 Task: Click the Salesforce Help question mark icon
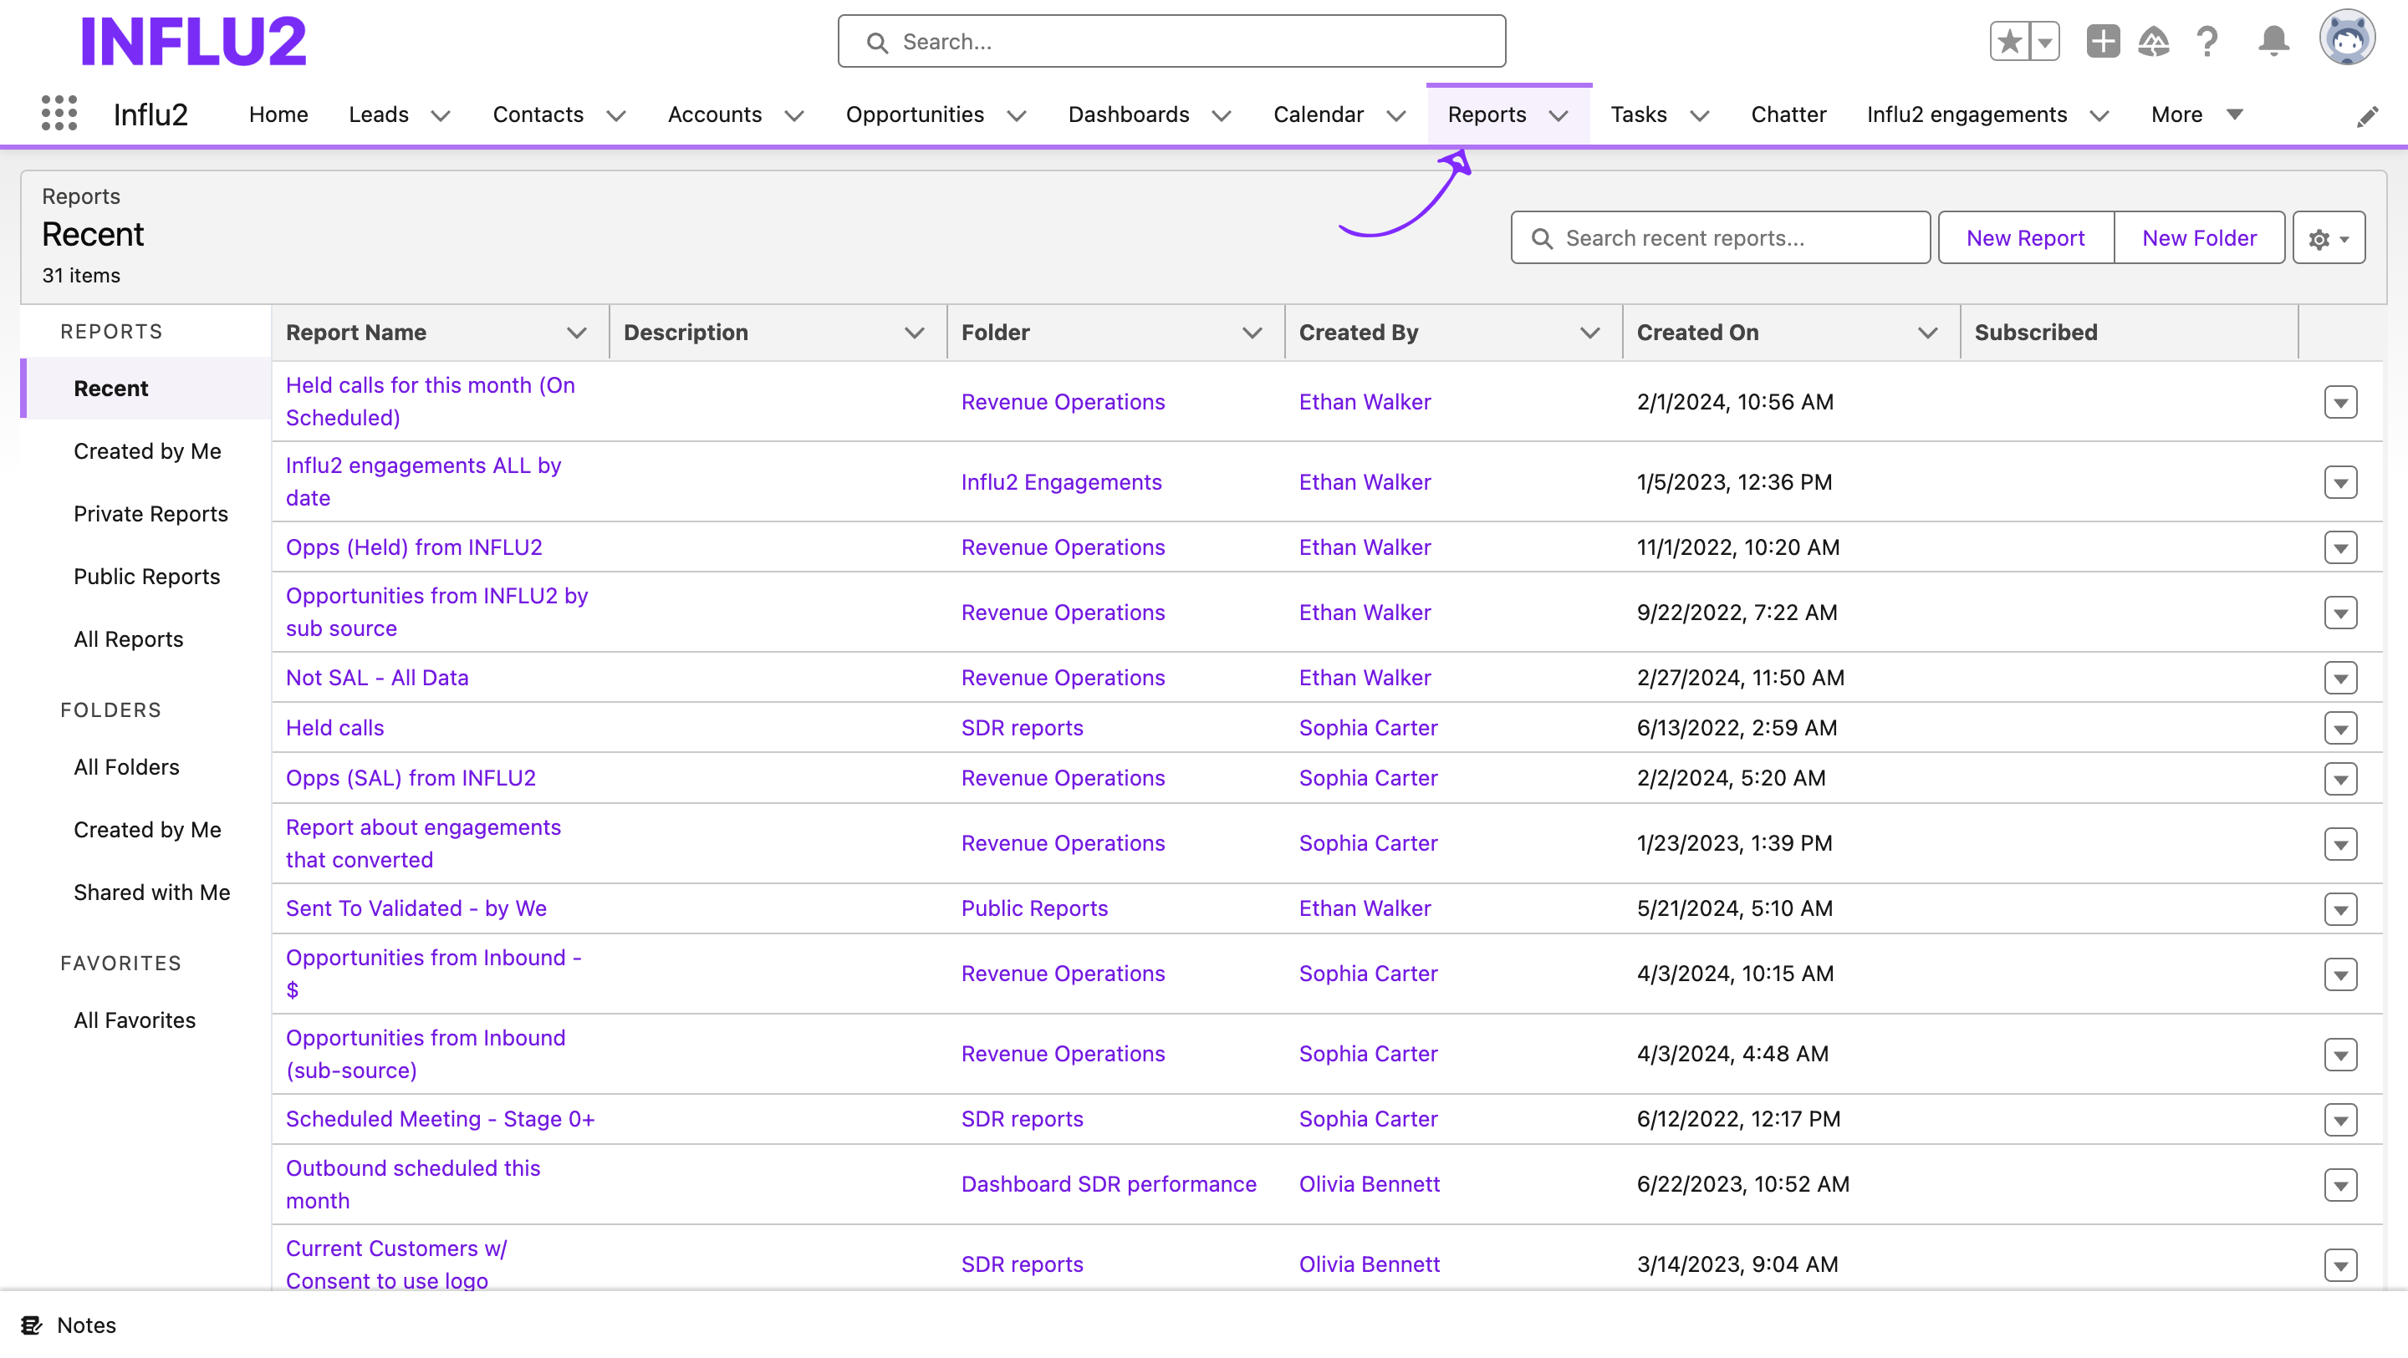2207,41
